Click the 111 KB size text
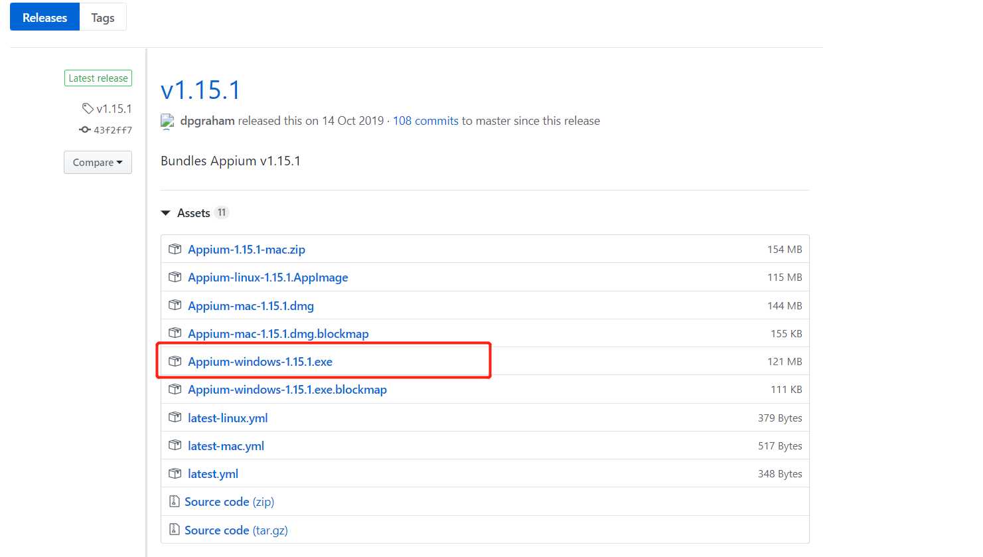The image size is (983, 557). (787, 390)
